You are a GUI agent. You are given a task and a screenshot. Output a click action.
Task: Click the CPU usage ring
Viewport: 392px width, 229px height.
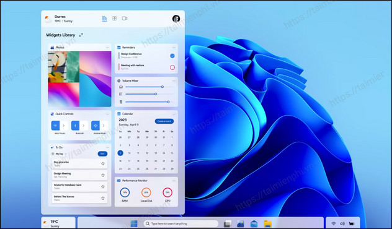[167, 192]
